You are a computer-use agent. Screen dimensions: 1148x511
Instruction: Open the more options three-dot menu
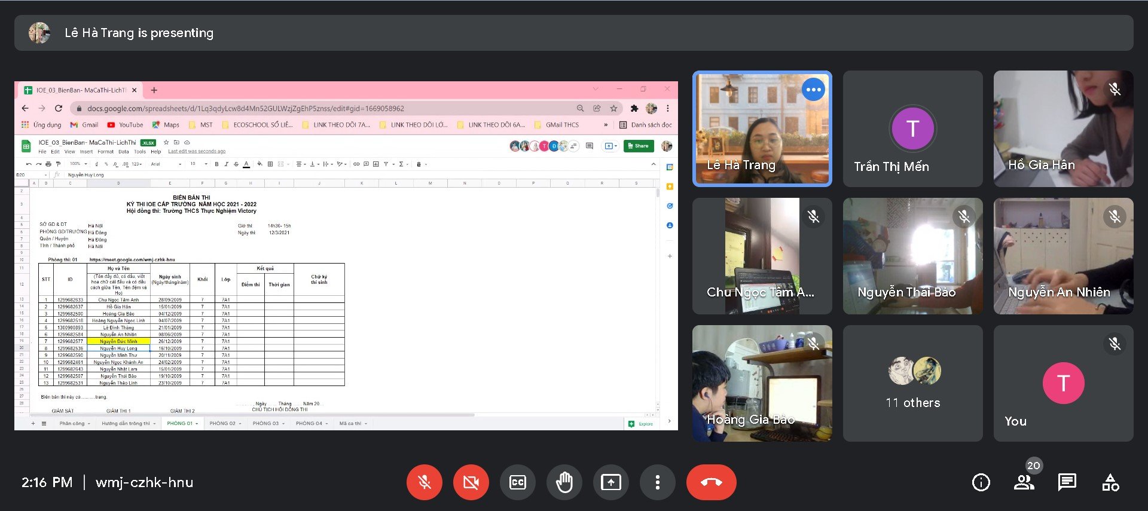pyautogui.click(x=657, y=482)
